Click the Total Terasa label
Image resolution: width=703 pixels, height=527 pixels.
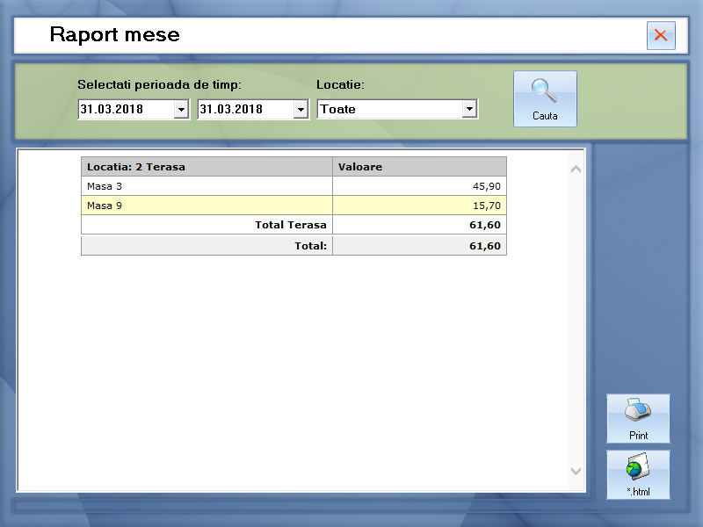(x=291, y=225)
